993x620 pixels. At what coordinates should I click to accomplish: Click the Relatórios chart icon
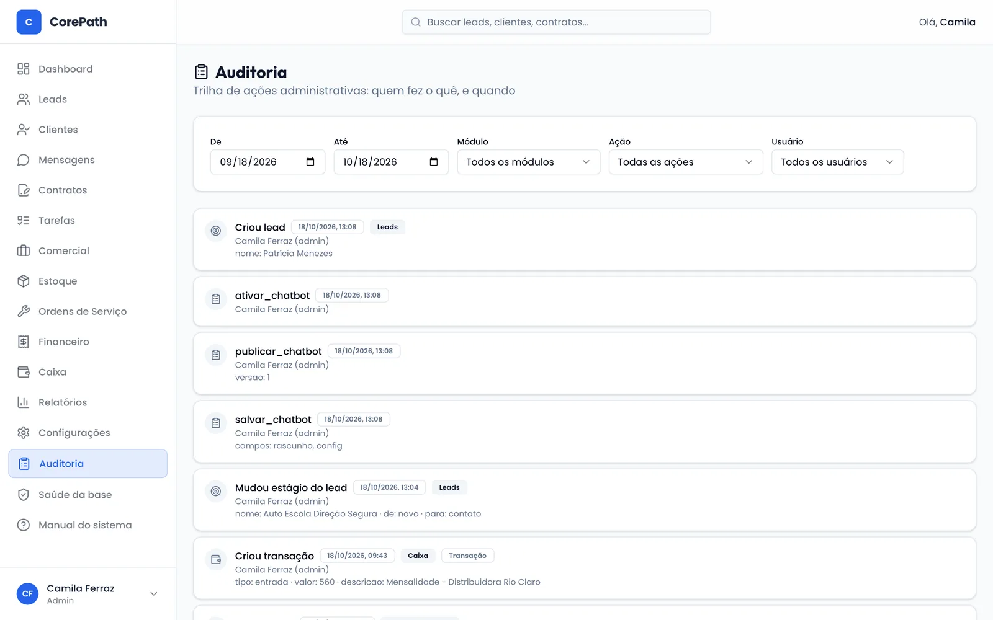coord(24,402)
